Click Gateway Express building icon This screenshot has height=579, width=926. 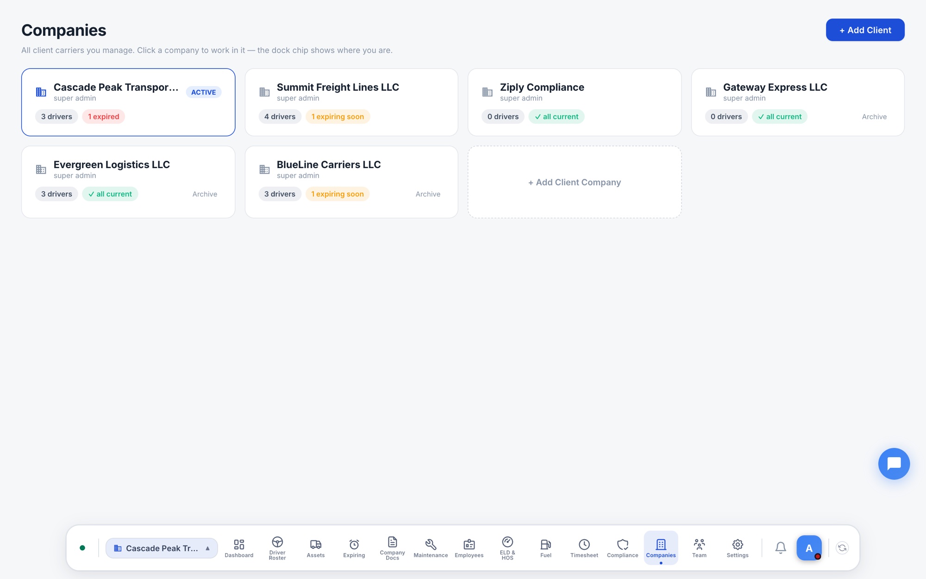tap(711, 92)
